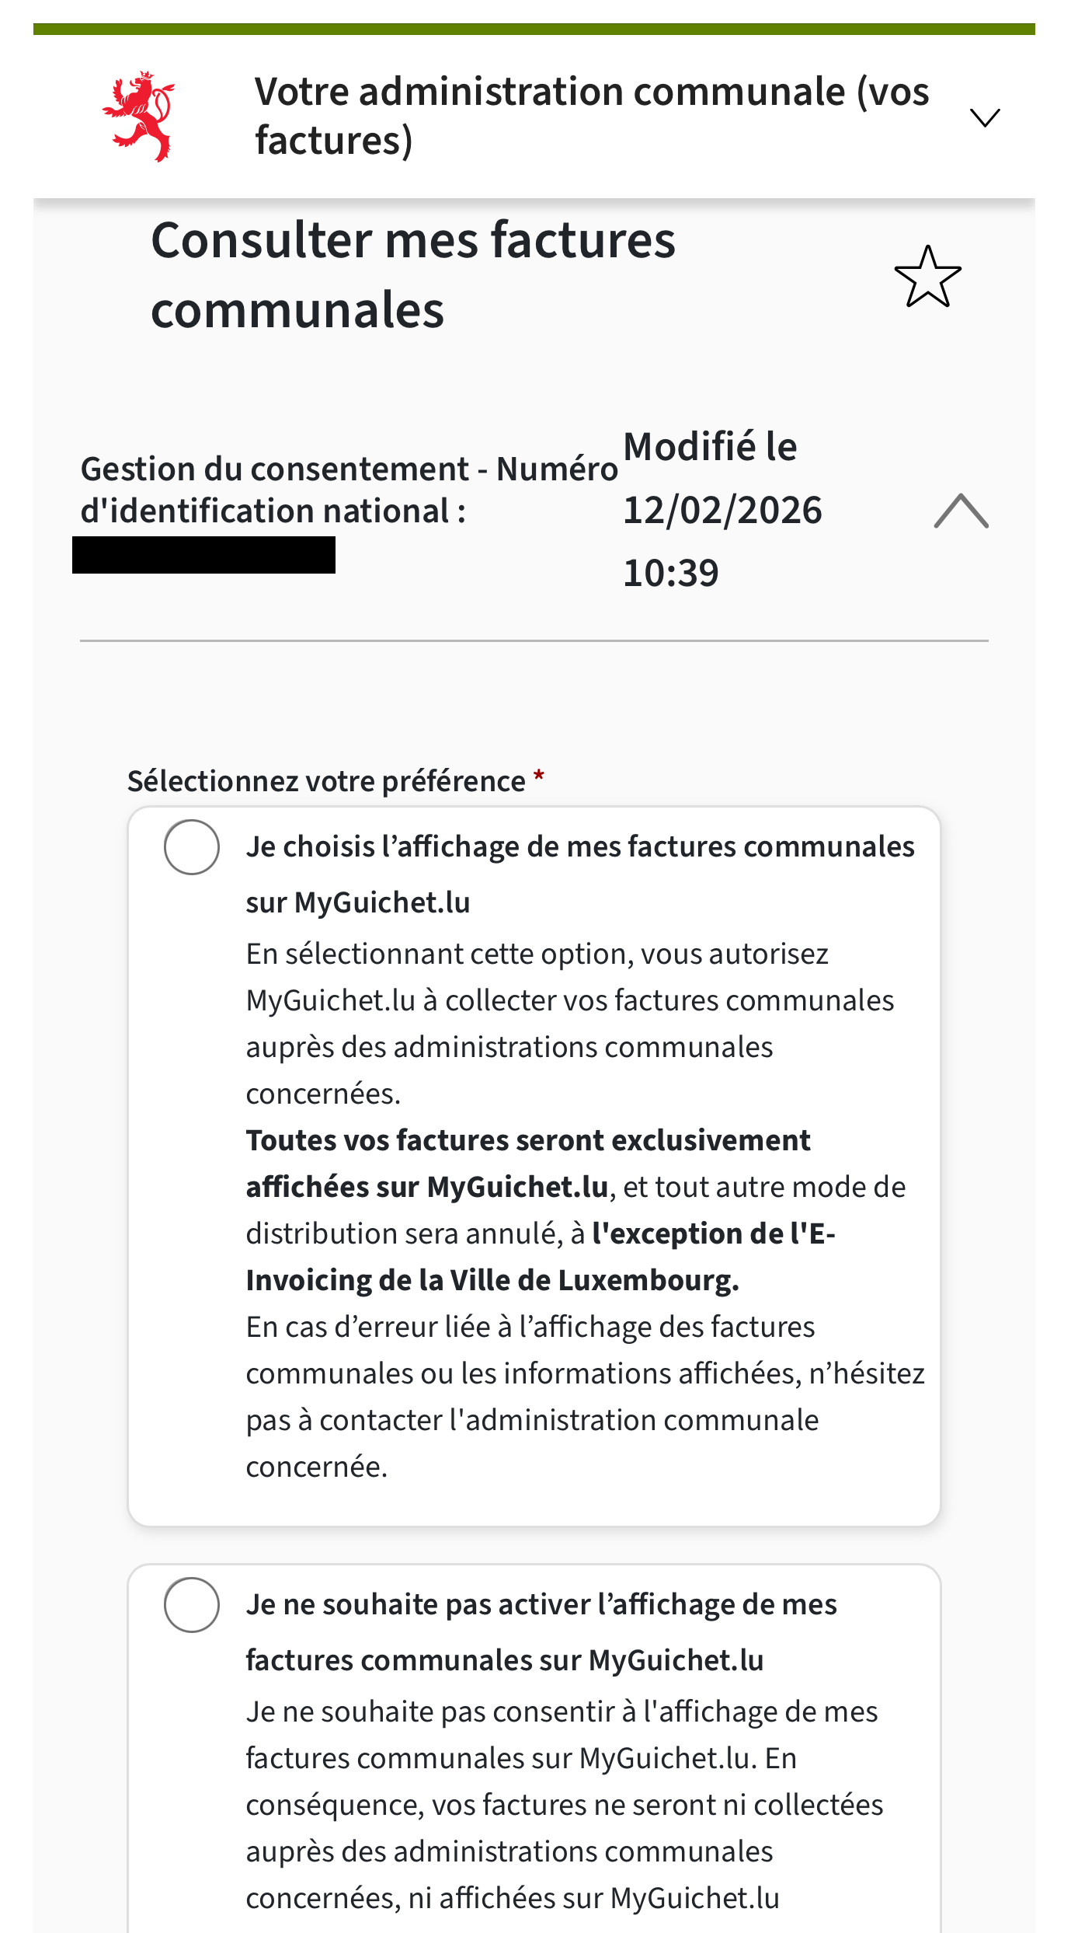Toggle the "Gestion du consentement" section header
This screenshot has height=1933, width=1078.
(349, 490)
